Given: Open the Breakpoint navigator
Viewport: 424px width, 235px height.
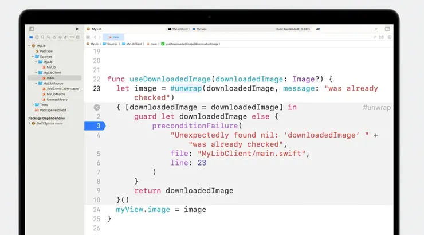Looking at the screenshot, I should click(72, 37).
